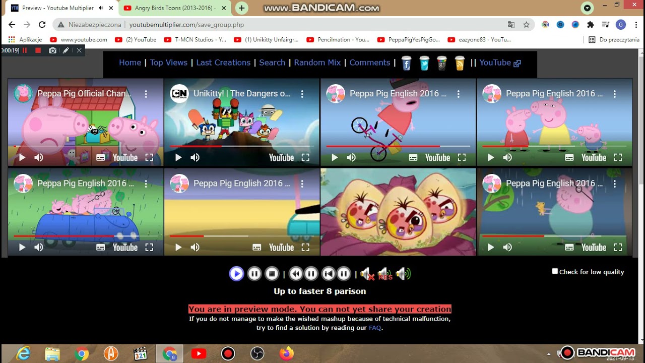This screenshot has width=645, height=363.
Task: Open three-dot menu on the teddy bear rain video
Action: (x=614, y=184)
